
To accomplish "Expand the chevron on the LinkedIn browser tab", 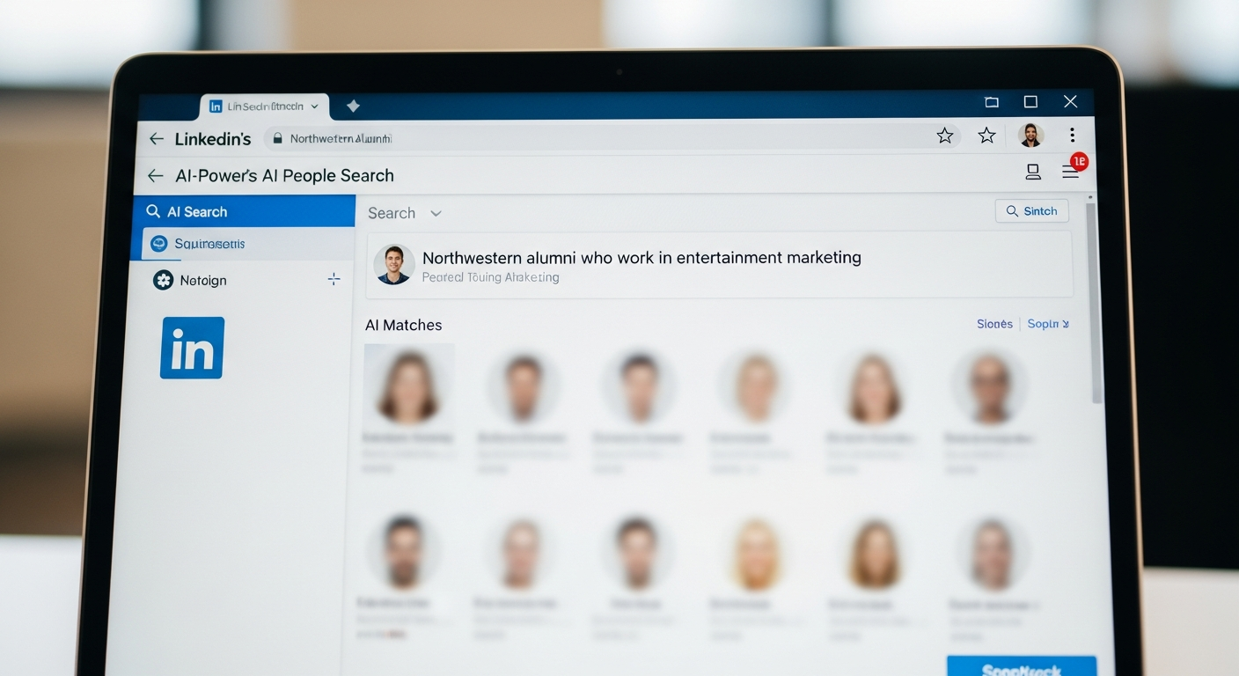I will click(315, 107).
